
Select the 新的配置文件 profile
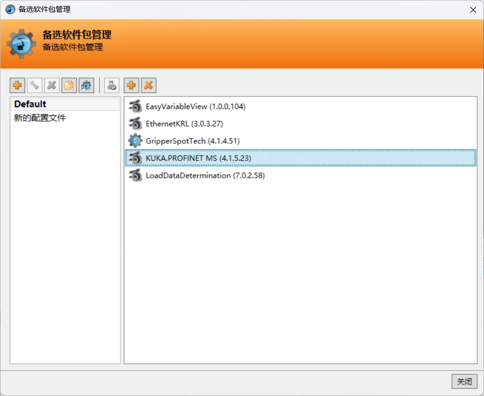[x=65, y=118]
